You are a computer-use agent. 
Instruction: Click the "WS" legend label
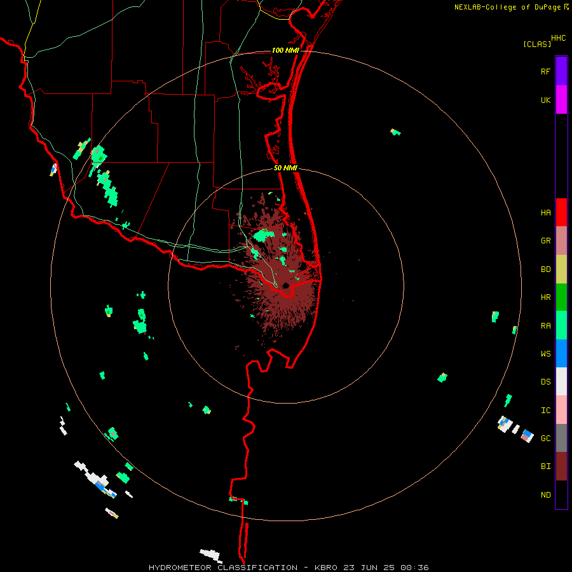click(x=545, y=354)
